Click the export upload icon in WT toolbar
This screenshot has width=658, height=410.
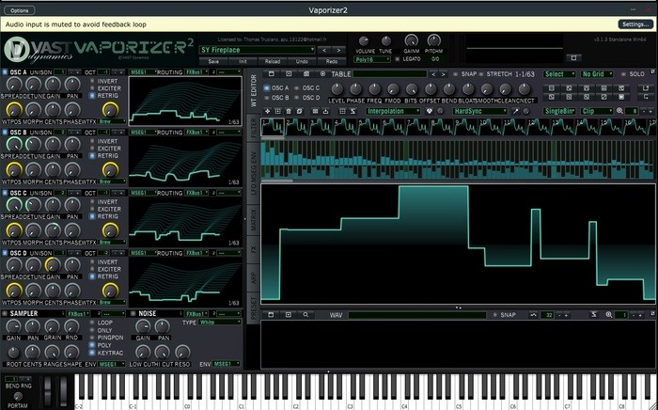pos(325,111)
